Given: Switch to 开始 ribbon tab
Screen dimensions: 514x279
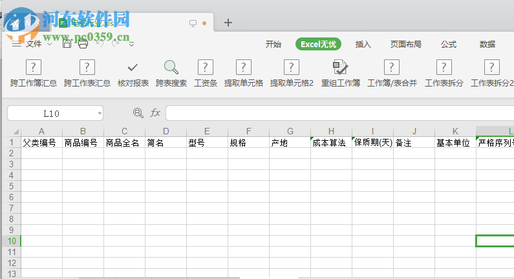Looking at the screenshot, I should click(273, 44).
